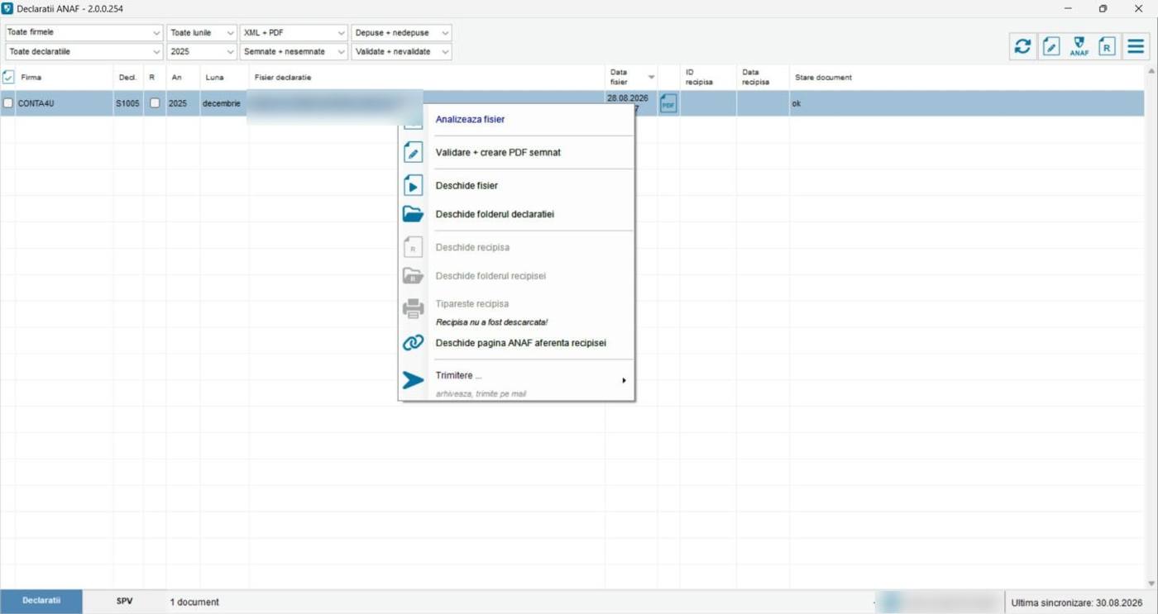Expand the Semnate + nesemnate dropdown

pyautogui.click(x=294, y=51)
